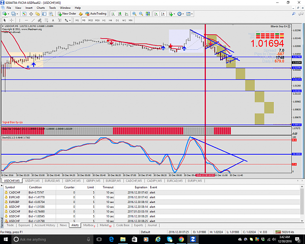Expand the templates dropdown
This screenshot has width=305, height=244.
coord(192,14)
